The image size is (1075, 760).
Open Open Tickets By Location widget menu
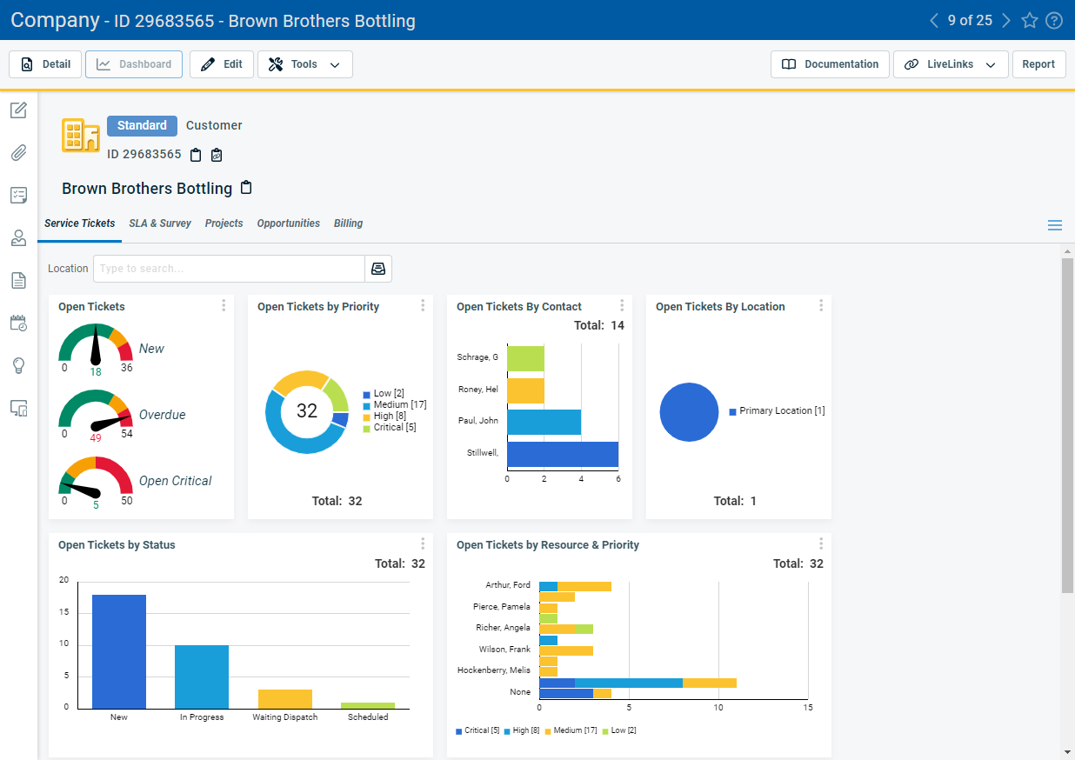click(821, 305)
